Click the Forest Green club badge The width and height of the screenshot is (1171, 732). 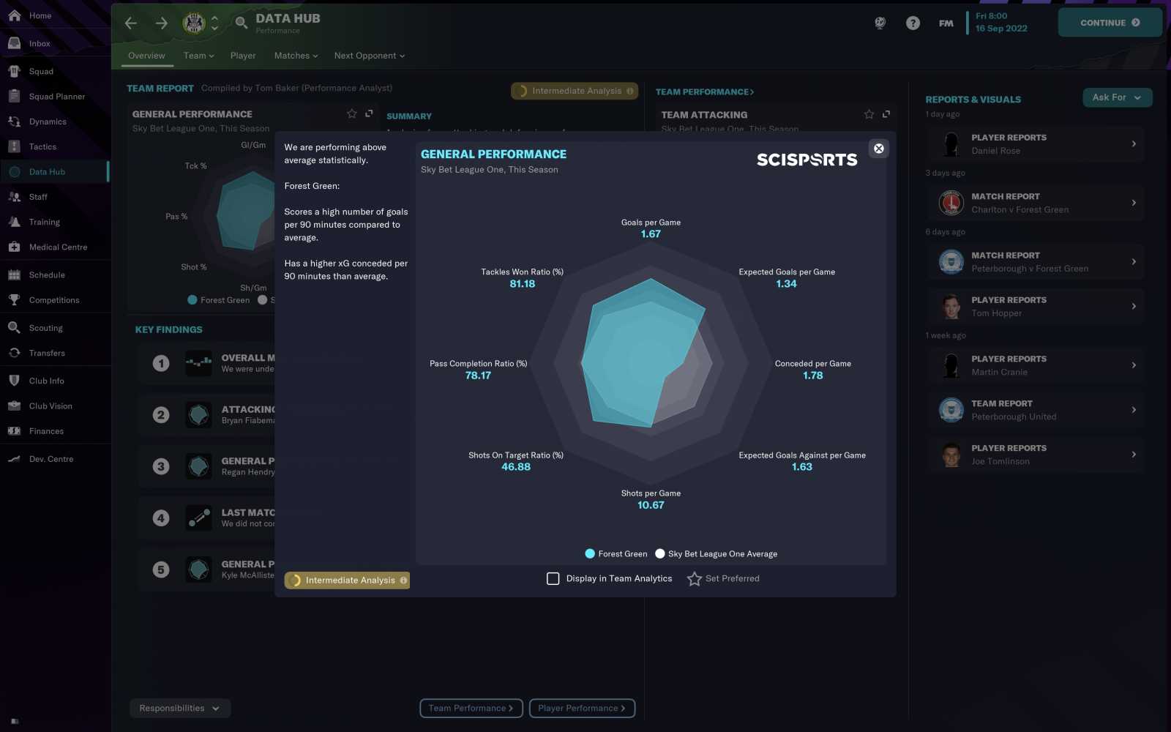tap(194, 23)
